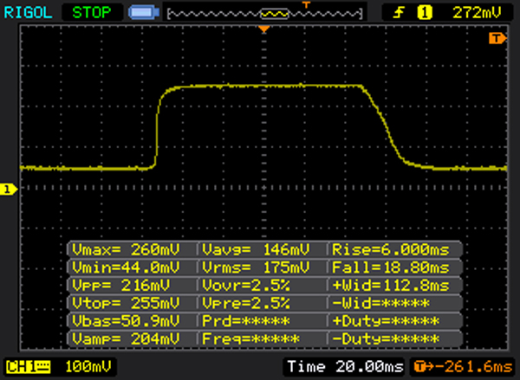
Task: Click the Freq=***** frequency measurement
Action: coord(250,338)
